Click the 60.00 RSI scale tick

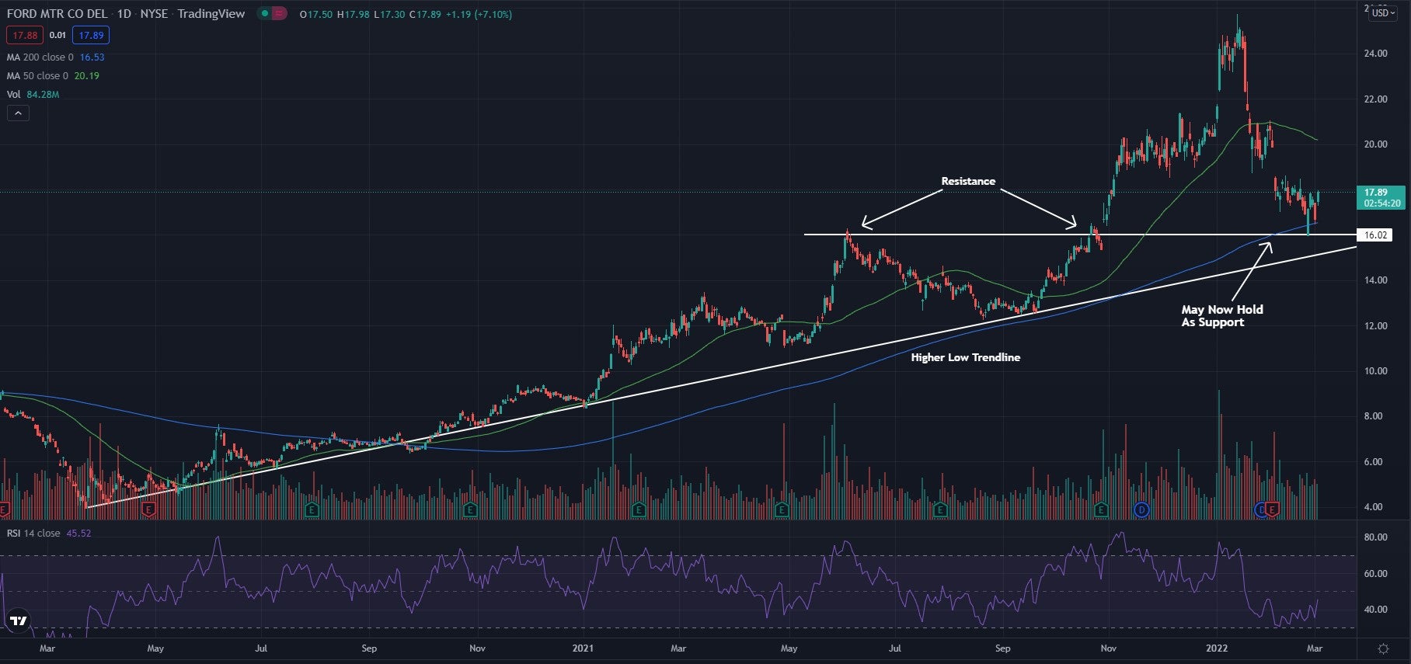tap(1375, 574)
